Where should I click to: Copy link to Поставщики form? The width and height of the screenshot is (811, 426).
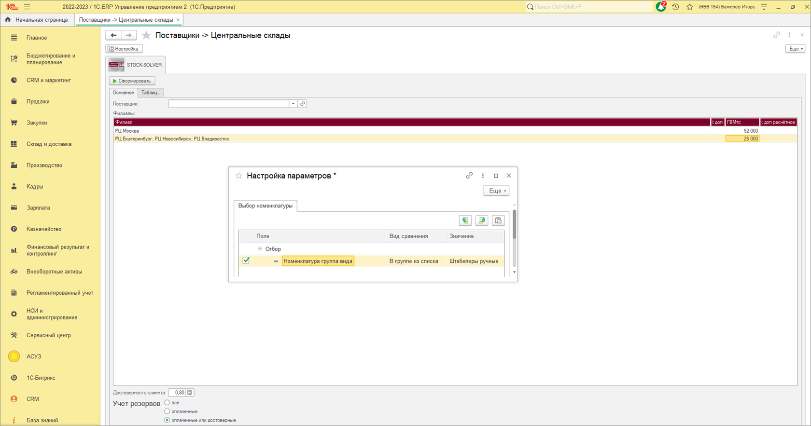777,35
